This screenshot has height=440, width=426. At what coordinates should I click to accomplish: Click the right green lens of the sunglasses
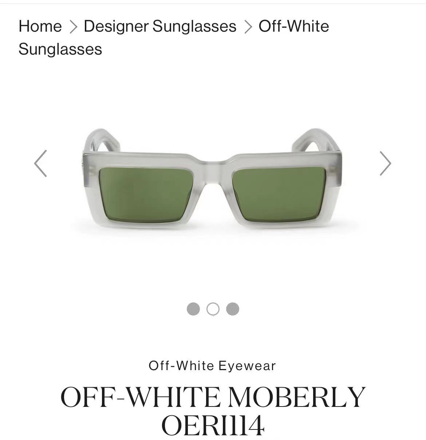click(x=279, y=194)
